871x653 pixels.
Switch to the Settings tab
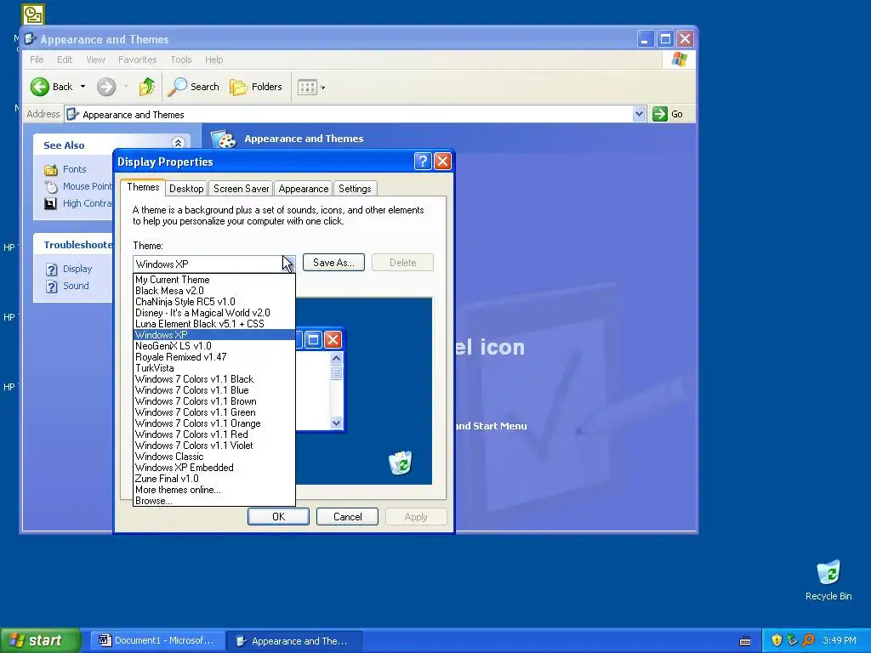point(355,189)
